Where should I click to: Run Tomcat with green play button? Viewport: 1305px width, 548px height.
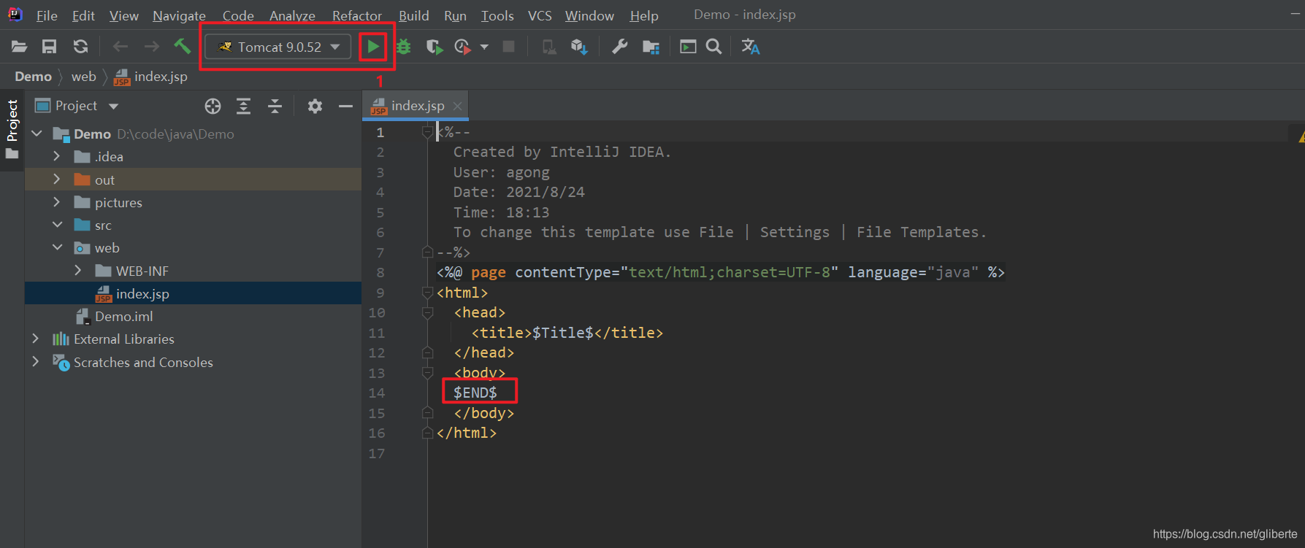coord(373,47)
